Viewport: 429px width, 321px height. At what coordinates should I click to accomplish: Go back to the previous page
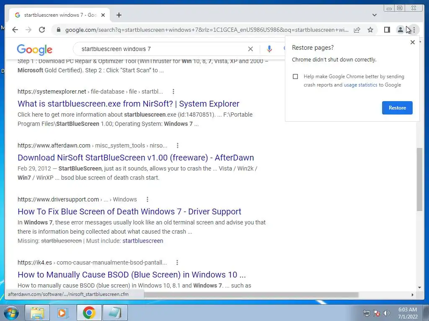pyautogui.click(x=15, y=30)
